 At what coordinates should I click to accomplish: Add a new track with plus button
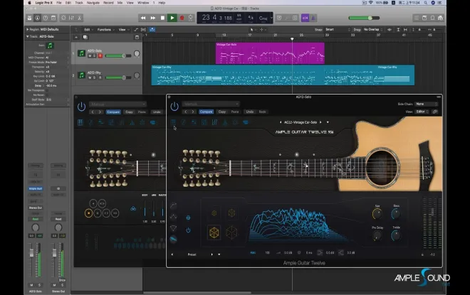(x=76, y=37)
